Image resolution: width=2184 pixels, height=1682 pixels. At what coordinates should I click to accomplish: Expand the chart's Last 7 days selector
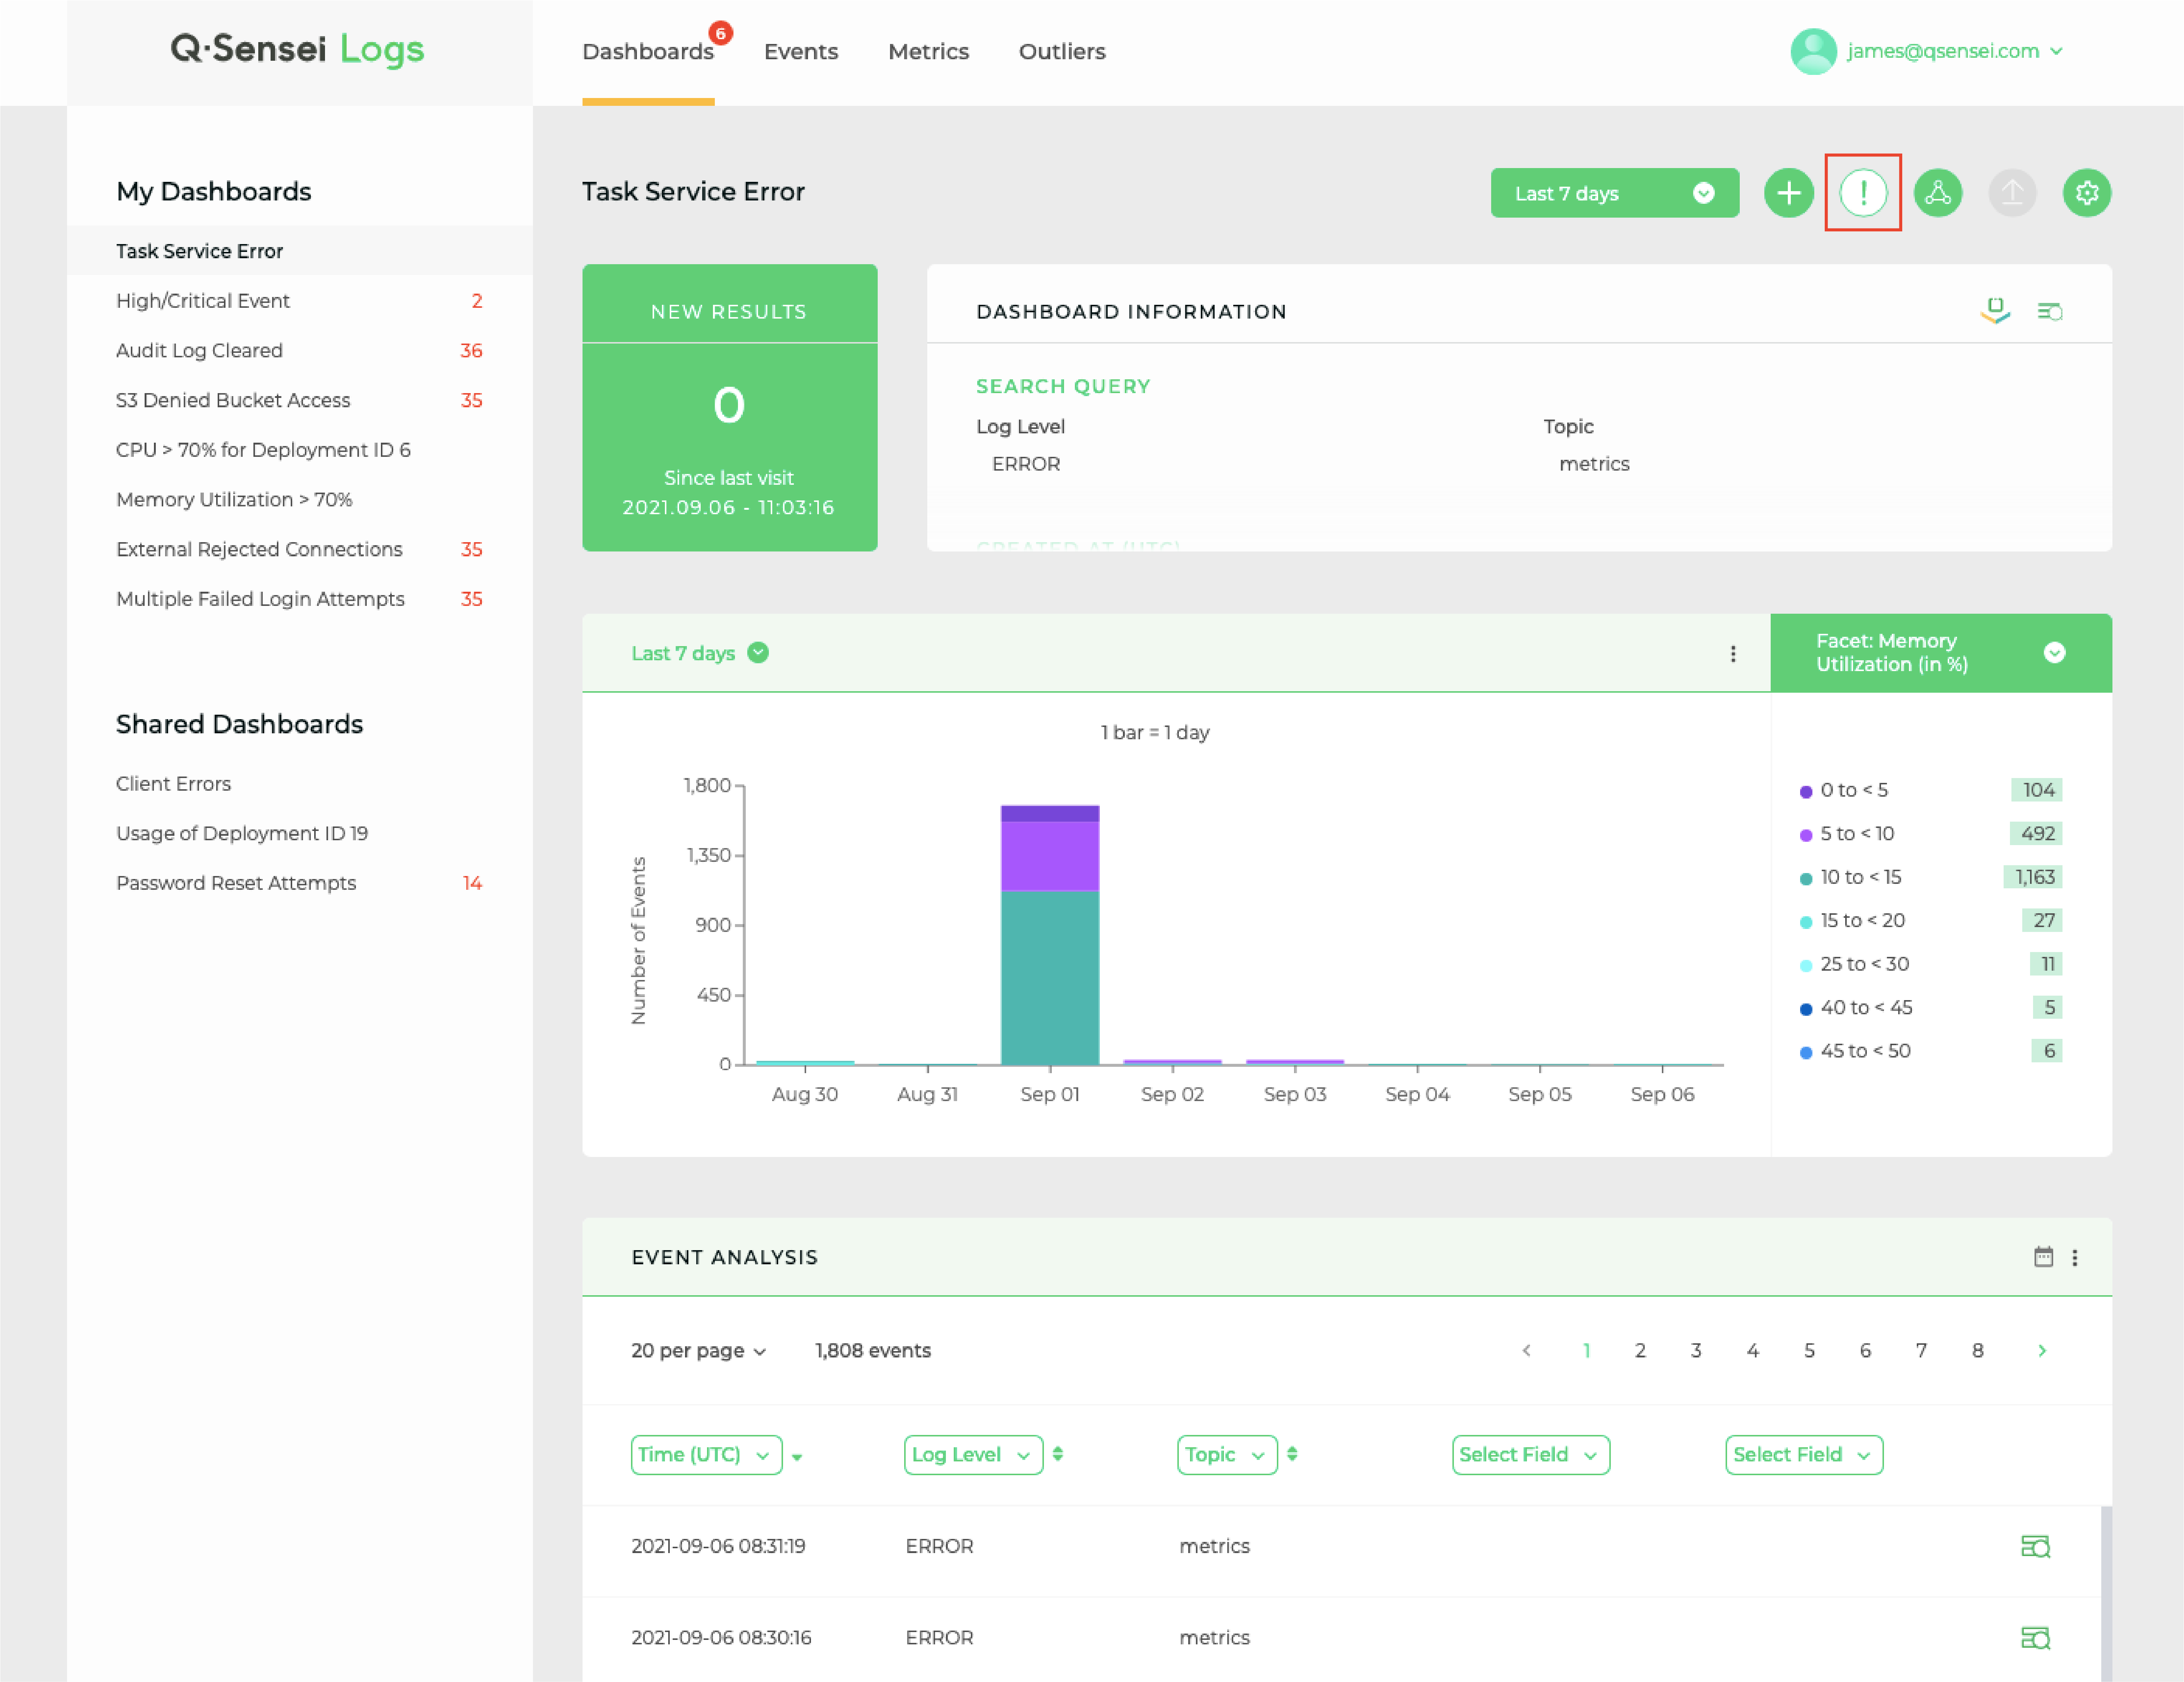pyautogui.click(x=700, y=653)
